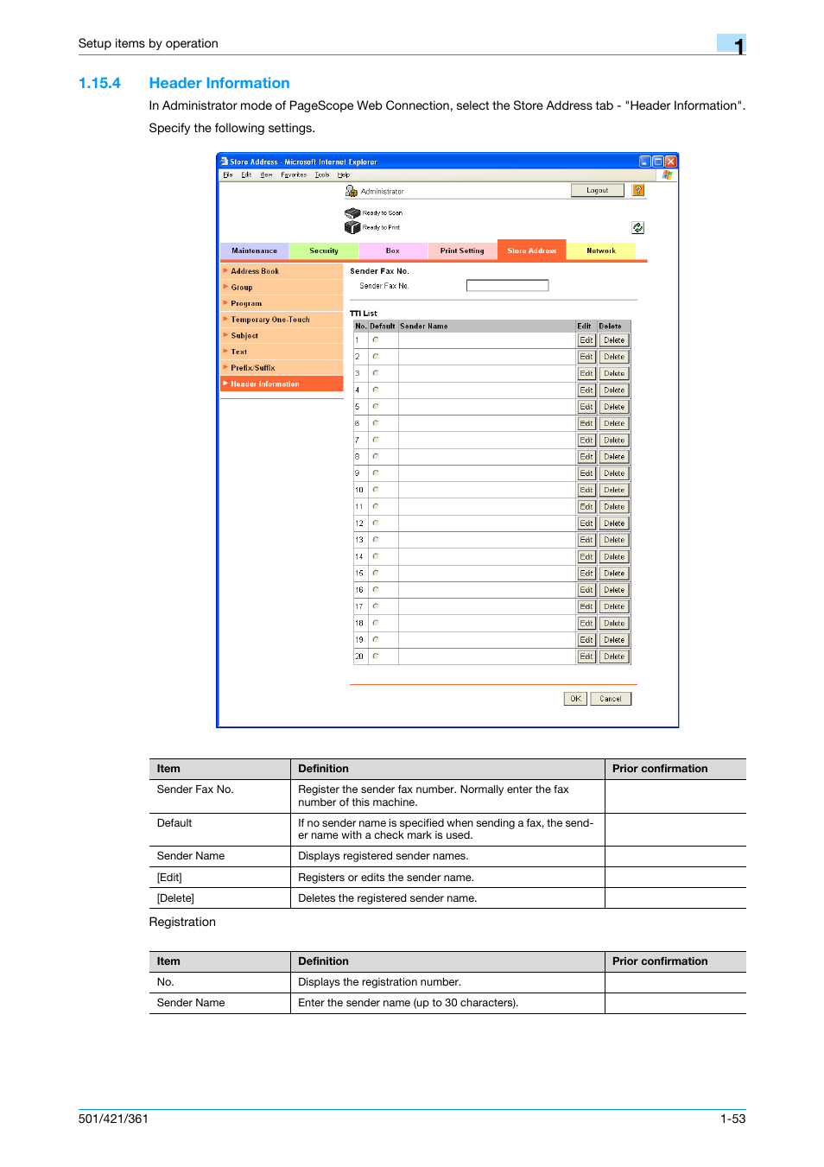
Task: Select the Default radio button for row 1
Action: pos(376,339)
